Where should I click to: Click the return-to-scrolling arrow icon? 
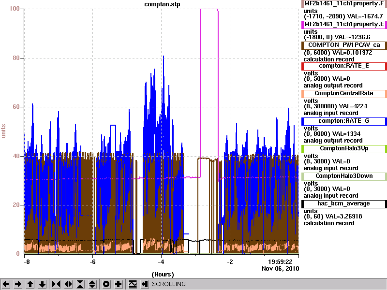click(144, 284)
